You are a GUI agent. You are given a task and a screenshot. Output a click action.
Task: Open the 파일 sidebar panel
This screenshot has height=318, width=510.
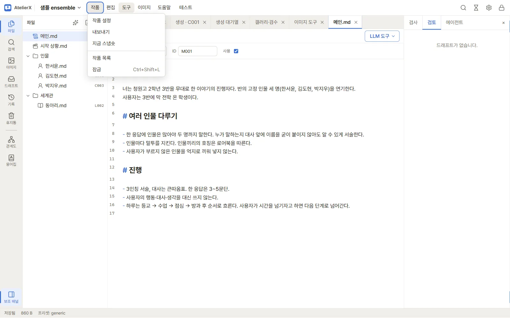point(11,26)
